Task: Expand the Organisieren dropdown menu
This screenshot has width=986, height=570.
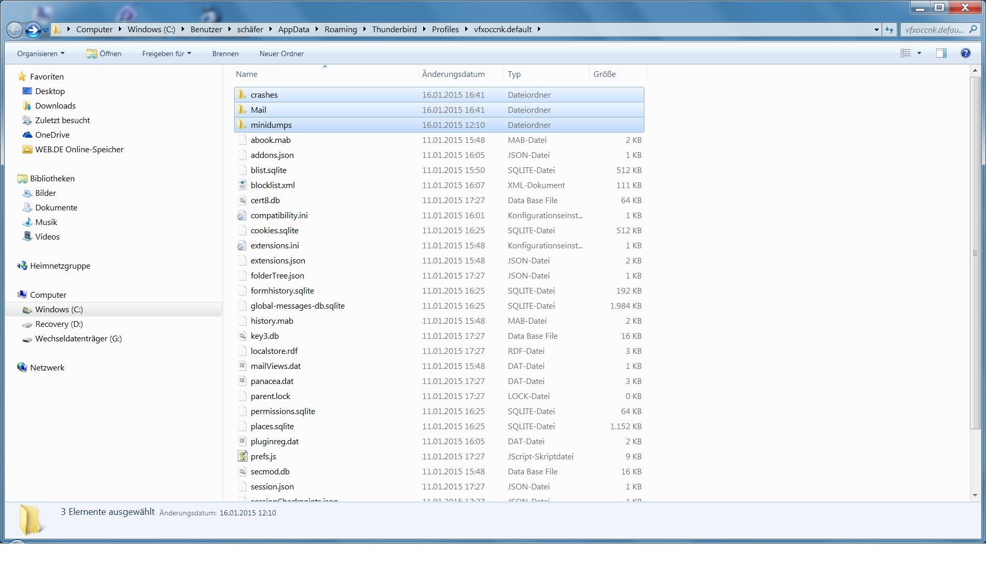Action: (40, 54)
